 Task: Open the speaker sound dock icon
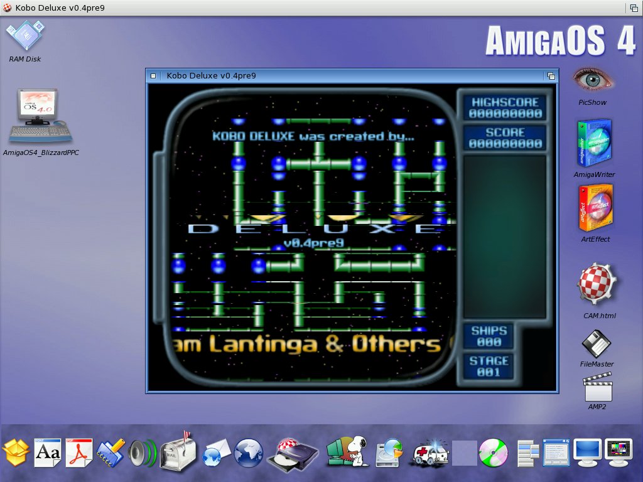pyautogui.click(x=143, y=453)
